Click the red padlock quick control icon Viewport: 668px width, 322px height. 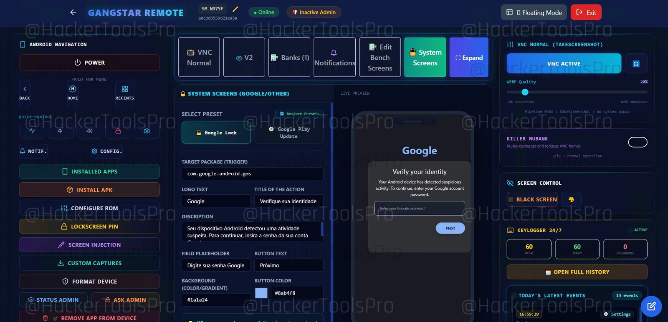[118, 131]
